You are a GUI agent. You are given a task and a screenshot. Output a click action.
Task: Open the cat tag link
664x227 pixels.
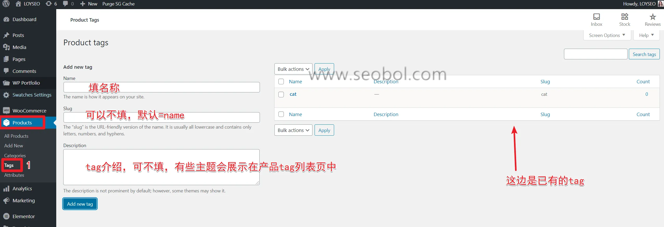tap(293, 94)
